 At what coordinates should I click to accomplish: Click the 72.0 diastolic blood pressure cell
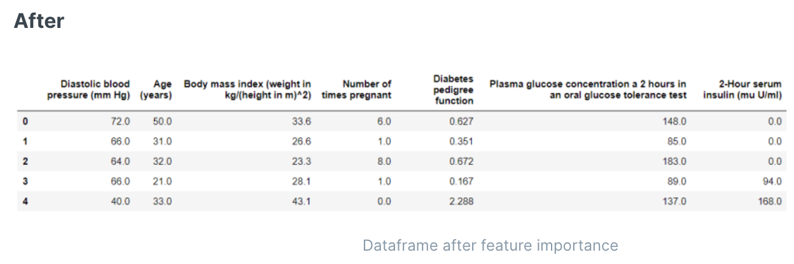point(120,121)
